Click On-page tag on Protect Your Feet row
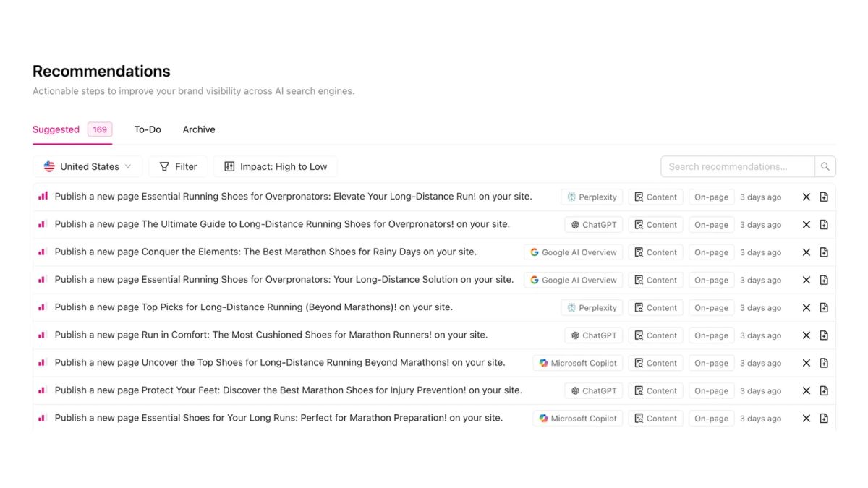The width and height of the screenshot is (868, 488). [x=711, y=390]
